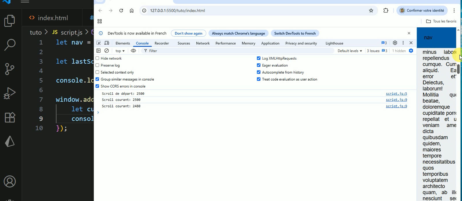
Task: Create a live expression eye icon
Action: [133, 51]
